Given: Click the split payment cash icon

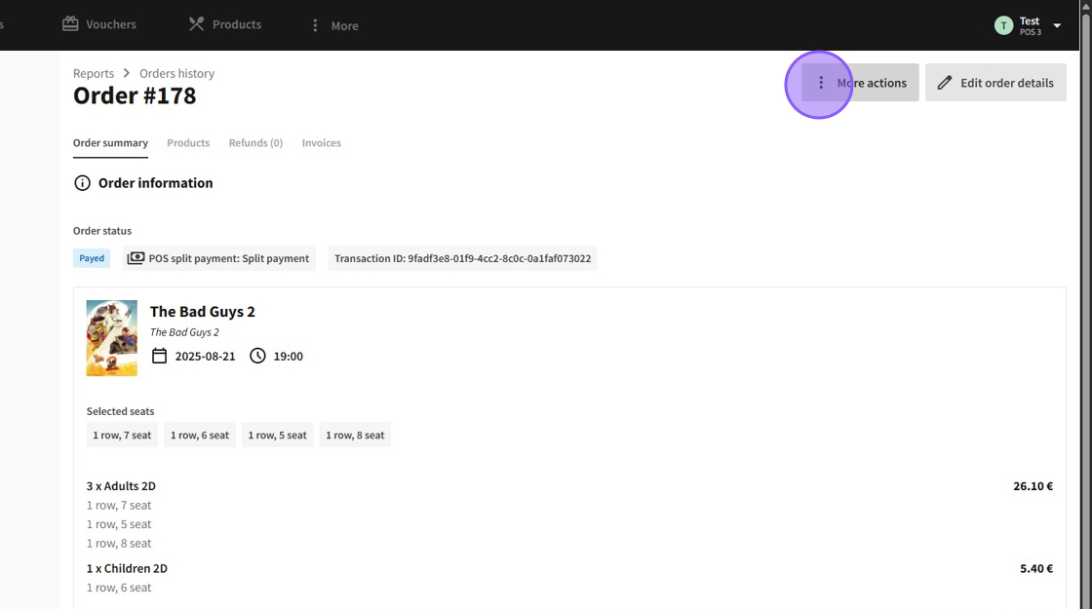Looking at the screenshot, I should click(x=136, y=258).
